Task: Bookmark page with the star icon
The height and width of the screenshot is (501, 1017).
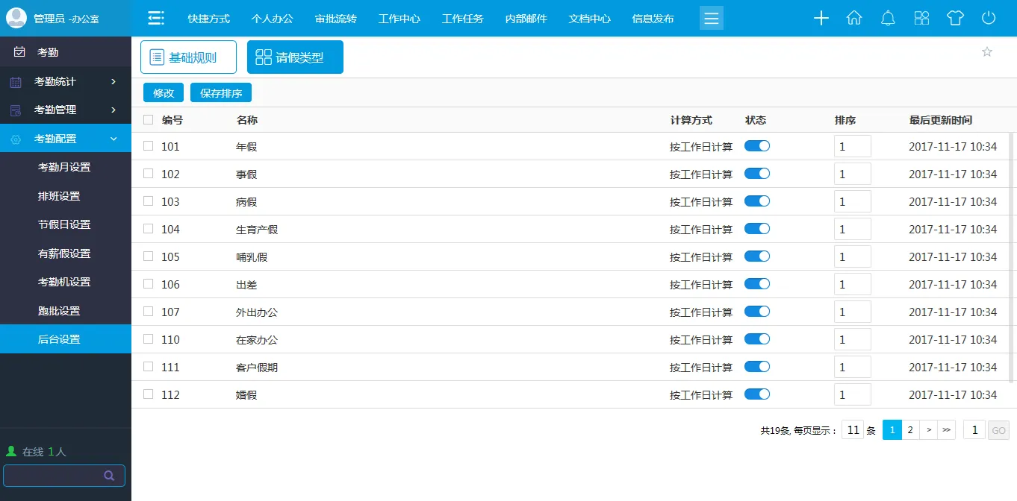Action: (986, 51)
